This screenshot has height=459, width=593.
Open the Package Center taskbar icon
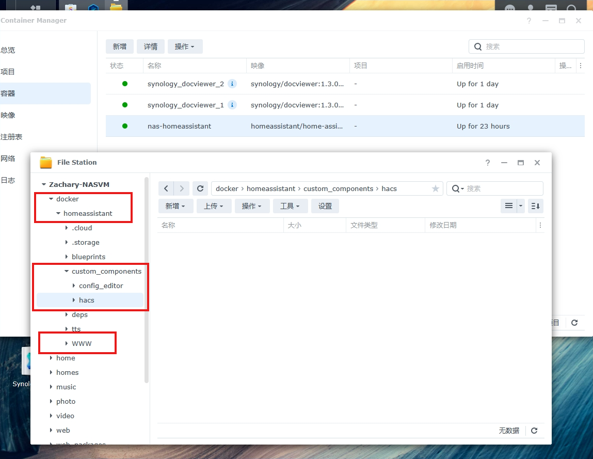71,6
